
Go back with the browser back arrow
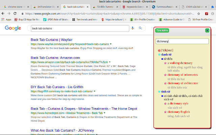coord(3,13)
